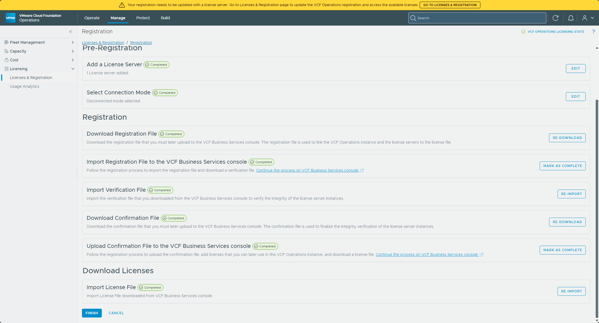Click Re-Import for Import License File
Viewport: 599px width, 323px height.
coord(571,291)
